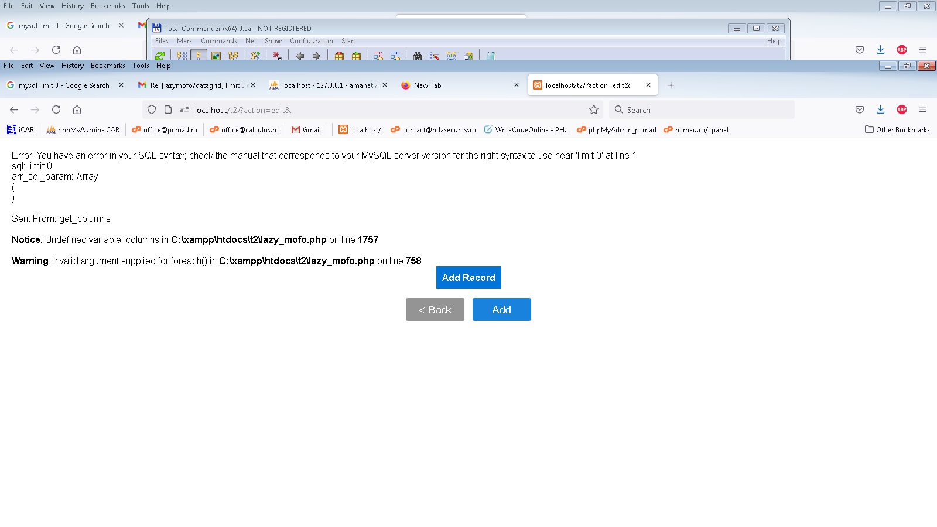
Task: Save the page to Pocket
Action: point(859,109)
